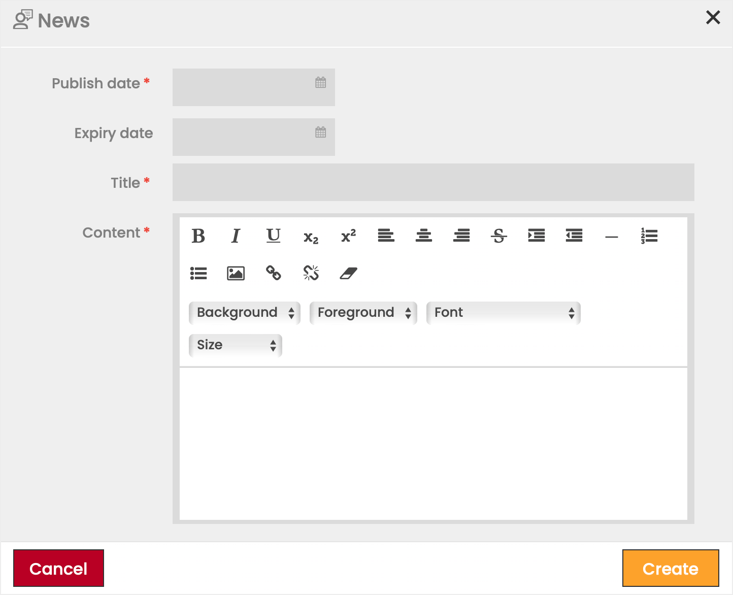Image resolution: width=733 pixels, height=595 pixels.
Task: Center align the content text
Action: click(x=424, y=236)
